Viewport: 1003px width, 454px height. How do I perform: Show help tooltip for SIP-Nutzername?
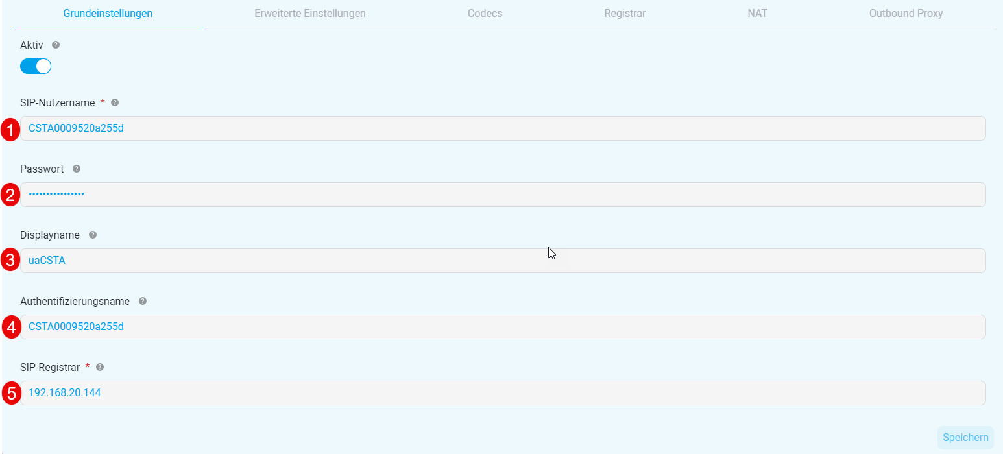pos(115,102)
